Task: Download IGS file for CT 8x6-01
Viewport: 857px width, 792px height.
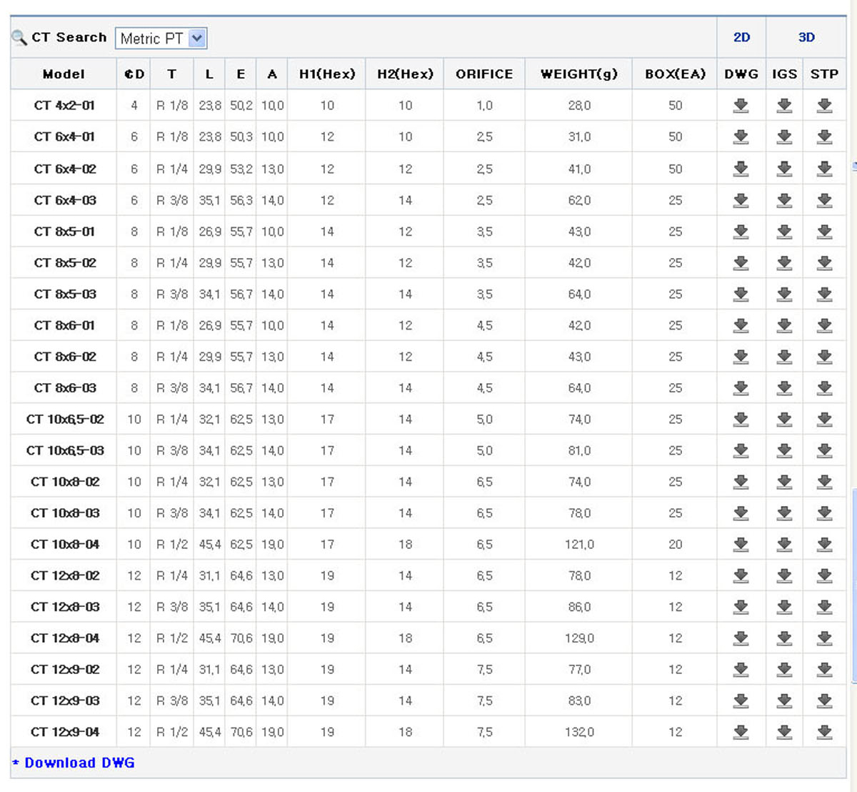Action: point(784,325)
